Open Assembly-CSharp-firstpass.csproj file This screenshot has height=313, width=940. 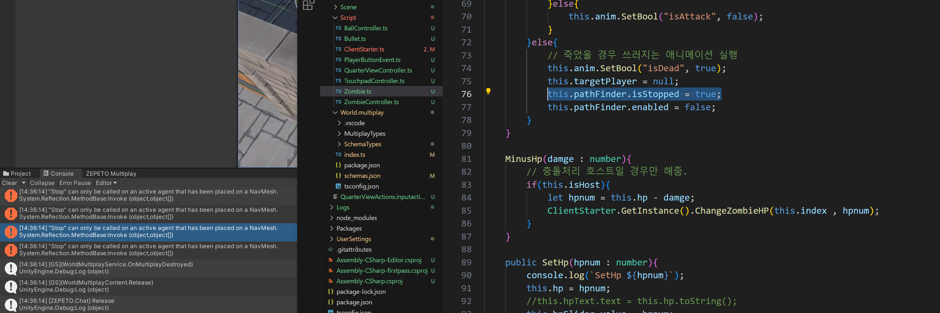(382, 271)
